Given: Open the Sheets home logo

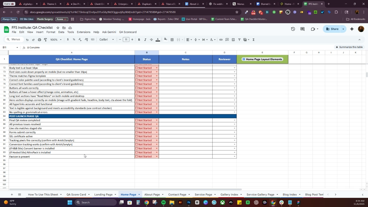Looking at the screenshot, I should click(6, 30).
